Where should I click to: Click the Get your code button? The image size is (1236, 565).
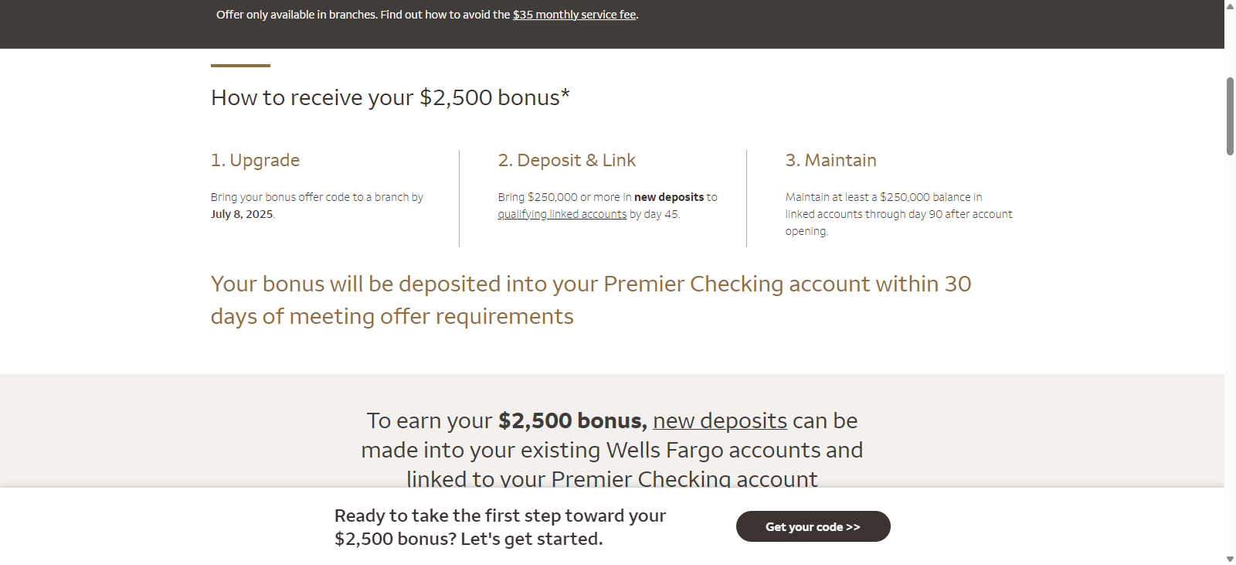click(812, 526)
